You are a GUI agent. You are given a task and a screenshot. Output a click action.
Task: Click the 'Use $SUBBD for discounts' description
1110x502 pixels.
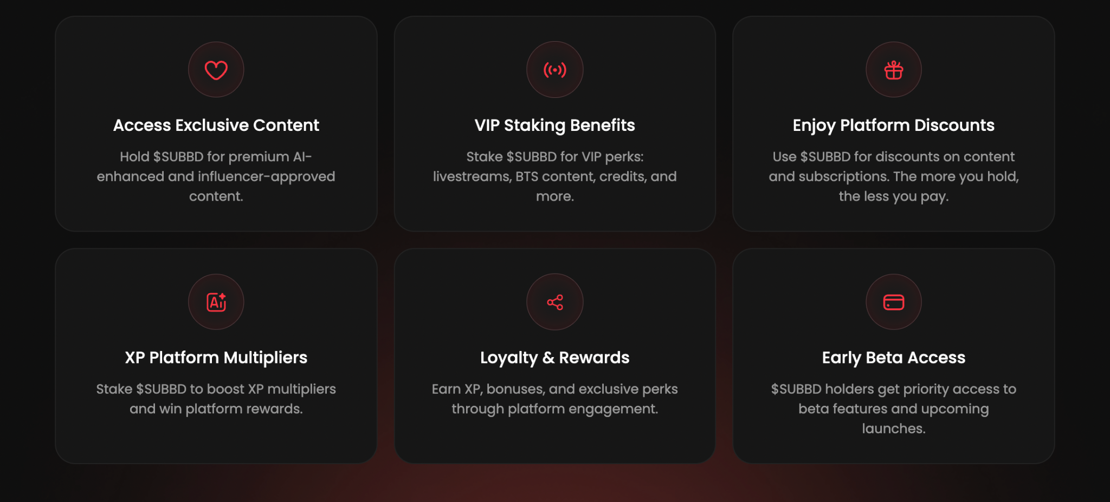coord(893,176)
